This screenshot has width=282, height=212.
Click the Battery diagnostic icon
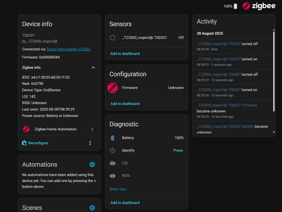click(112, 138)
